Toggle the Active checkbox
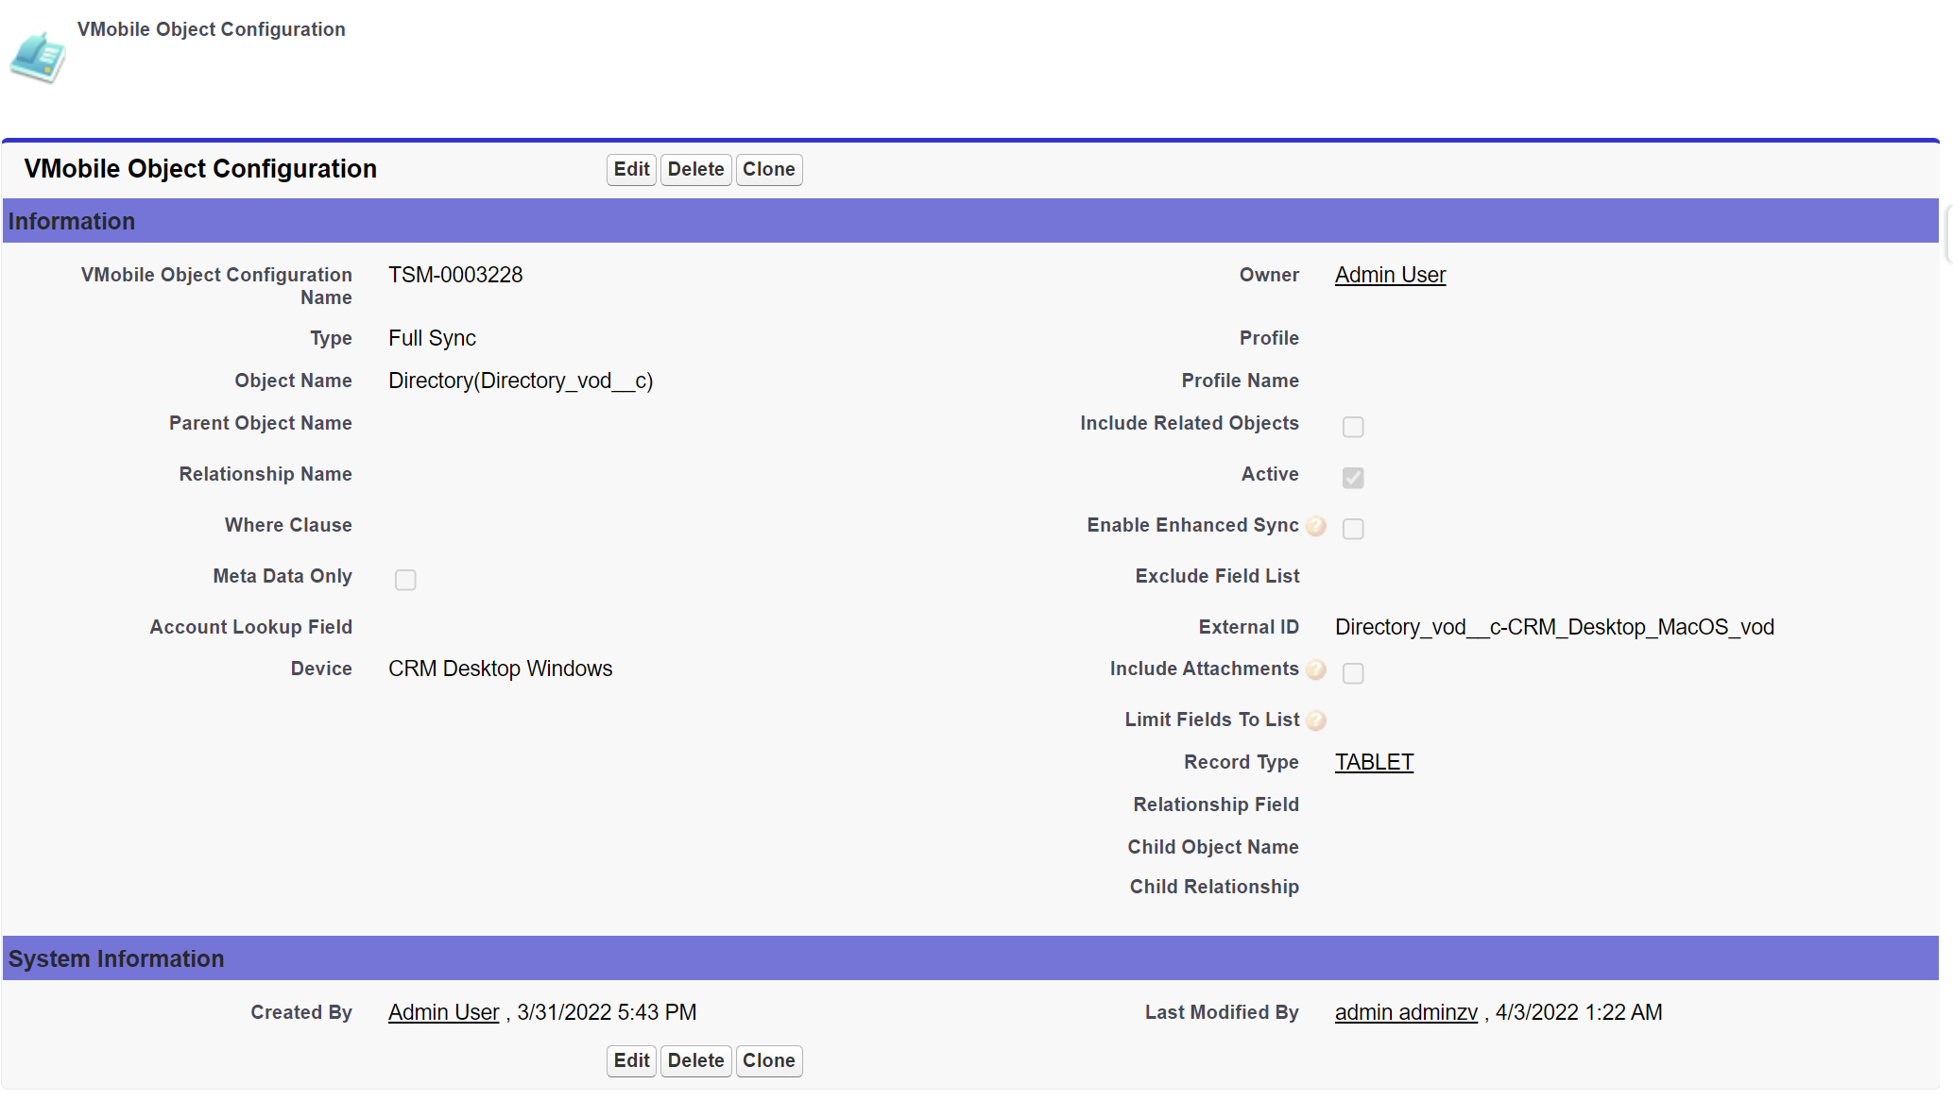Viewport: 1953px width, 1101px height. click(1353, 478)
